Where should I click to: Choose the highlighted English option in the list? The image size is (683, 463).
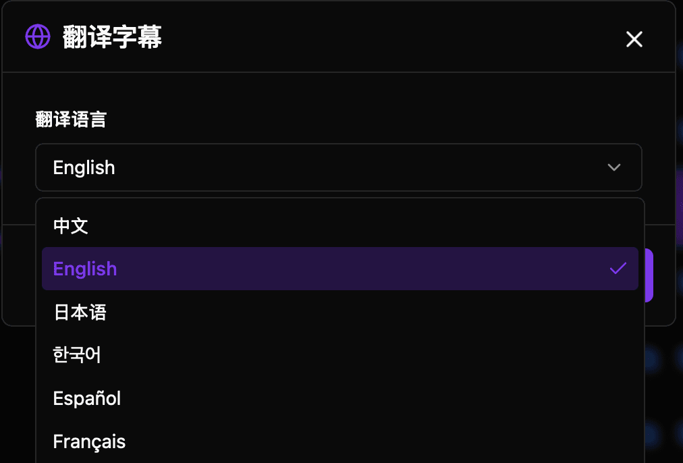[85, 269]
